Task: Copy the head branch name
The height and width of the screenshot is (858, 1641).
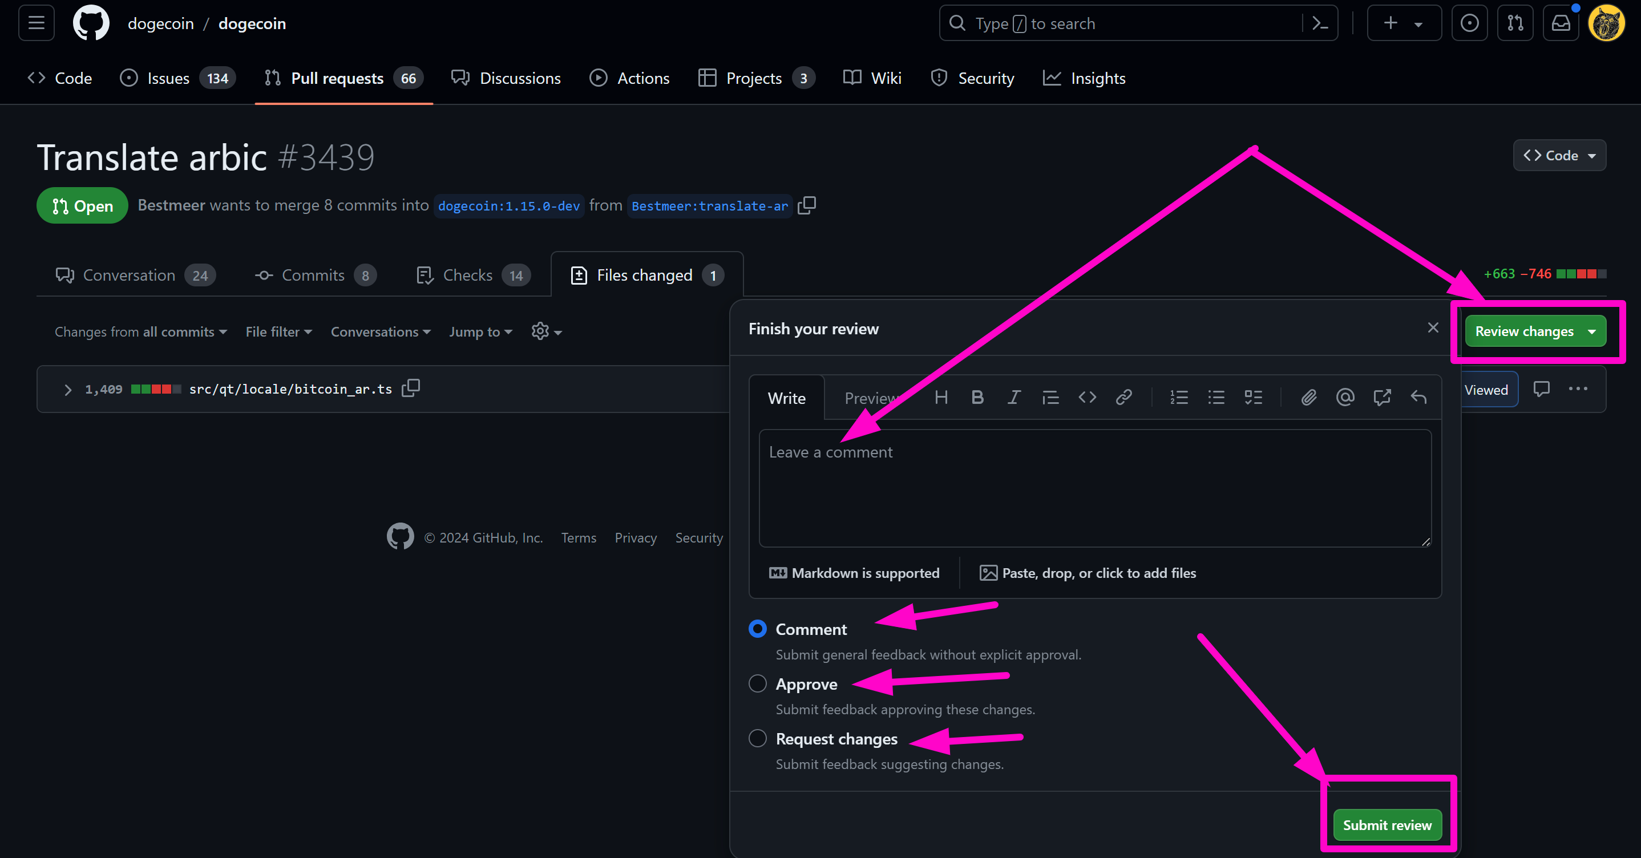Action: click(x=806, y=205)
